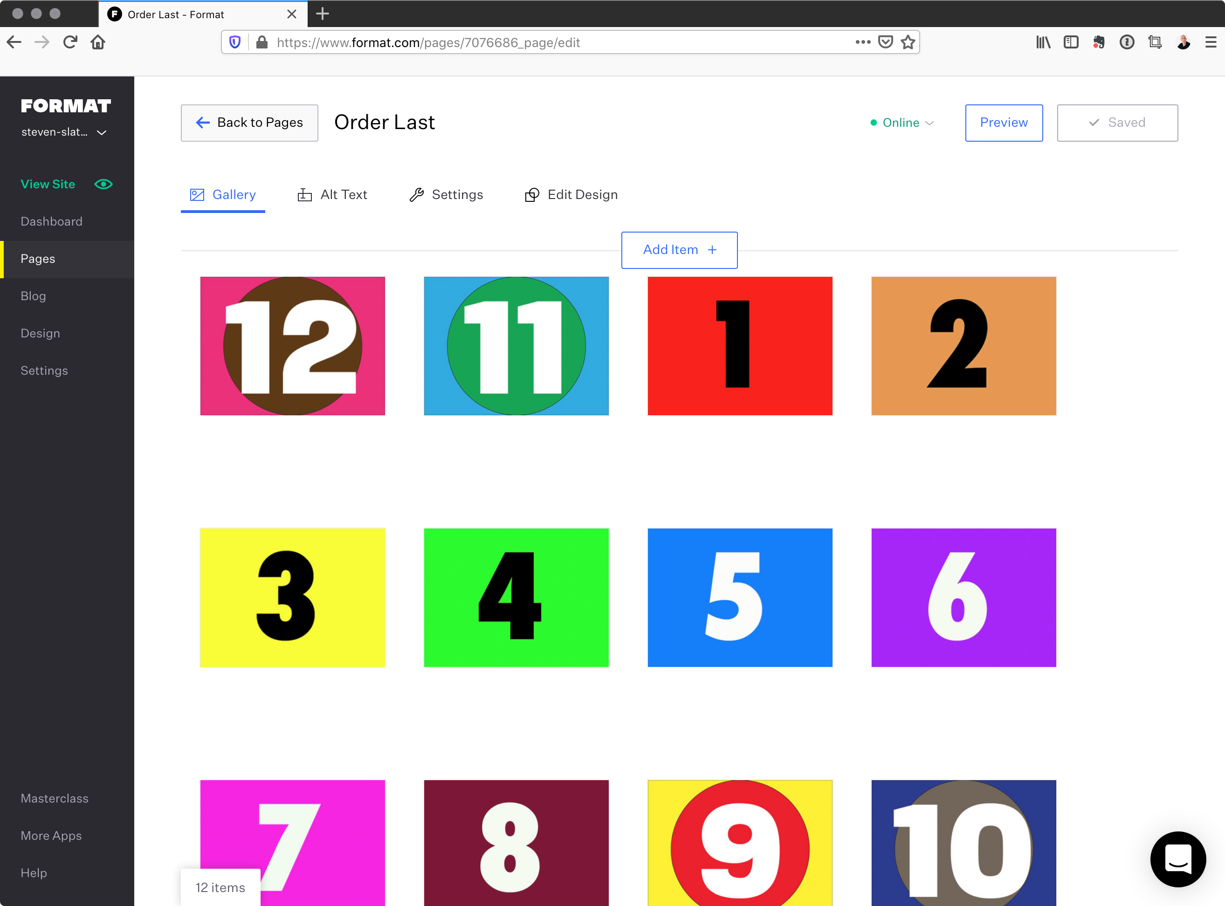1225x906 pixels.
Task: Click the Order Last page title
Action: click(385, 122)
